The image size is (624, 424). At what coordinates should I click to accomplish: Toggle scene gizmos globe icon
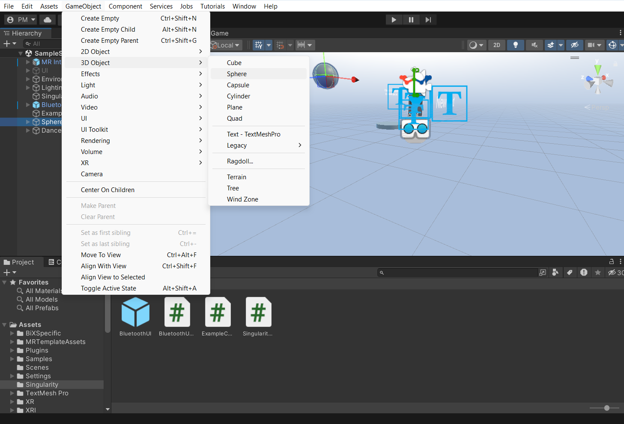612,45
